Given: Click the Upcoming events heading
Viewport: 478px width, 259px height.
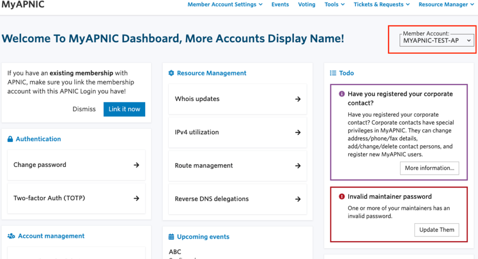Looking at the screenshot, I should coord(203,237).
